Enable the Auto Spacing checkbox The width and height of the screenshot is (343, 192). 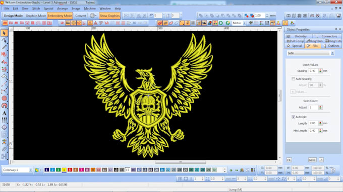(x=294, y=79)
